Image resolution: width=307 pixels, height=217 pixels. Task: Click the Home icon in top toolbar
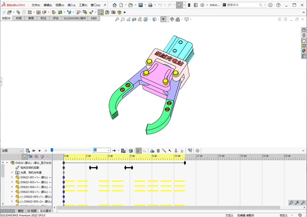click(x=115, y=5)
